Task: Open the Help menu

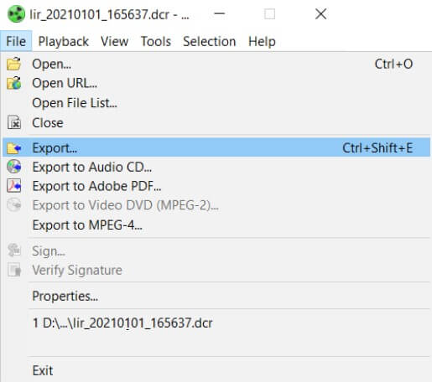Action: click(x=262, y=41)
